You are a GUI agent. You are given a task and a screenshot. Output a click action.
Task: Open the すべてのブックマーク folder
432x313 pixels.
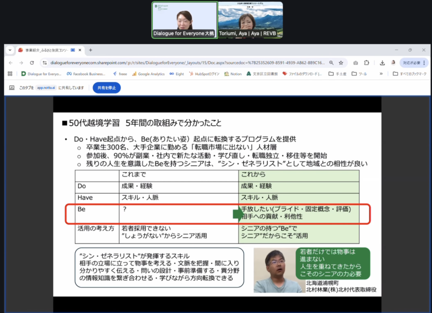coord(410,74)
